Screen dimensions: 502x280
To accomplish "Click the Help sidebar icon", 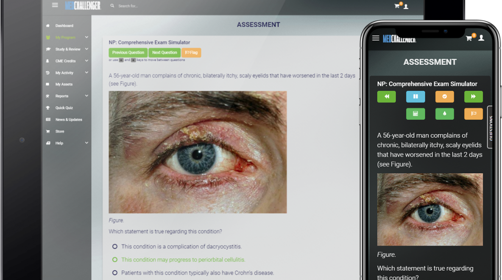I will point(48,143).
